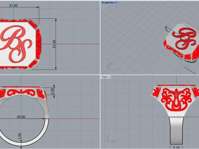Click the world axes icon in Perspective viewport
This screenshot has width=199, height=149.
pyautogui.click(x=110, y=67)
